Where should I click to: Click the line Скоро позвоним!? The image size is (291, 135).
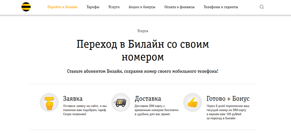point(75,114)
